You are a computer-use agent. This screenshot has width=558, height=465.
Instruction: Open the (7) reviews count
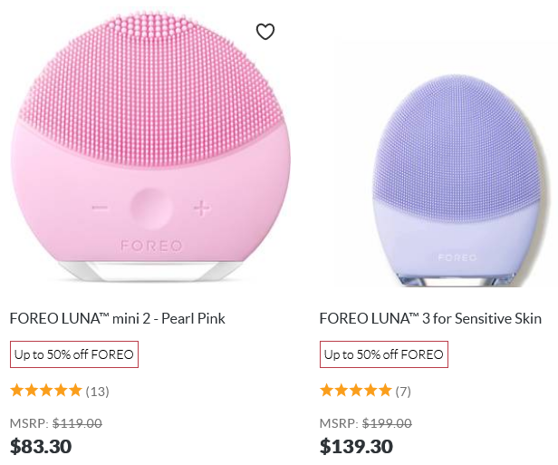click(403, 392)
